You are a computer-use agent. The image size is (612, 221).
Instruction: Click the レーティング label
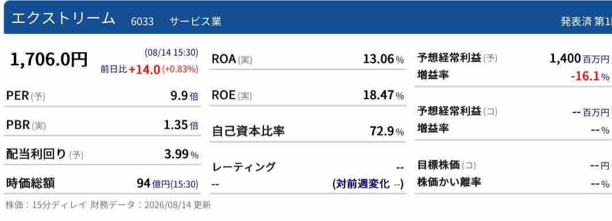point(244,167)
